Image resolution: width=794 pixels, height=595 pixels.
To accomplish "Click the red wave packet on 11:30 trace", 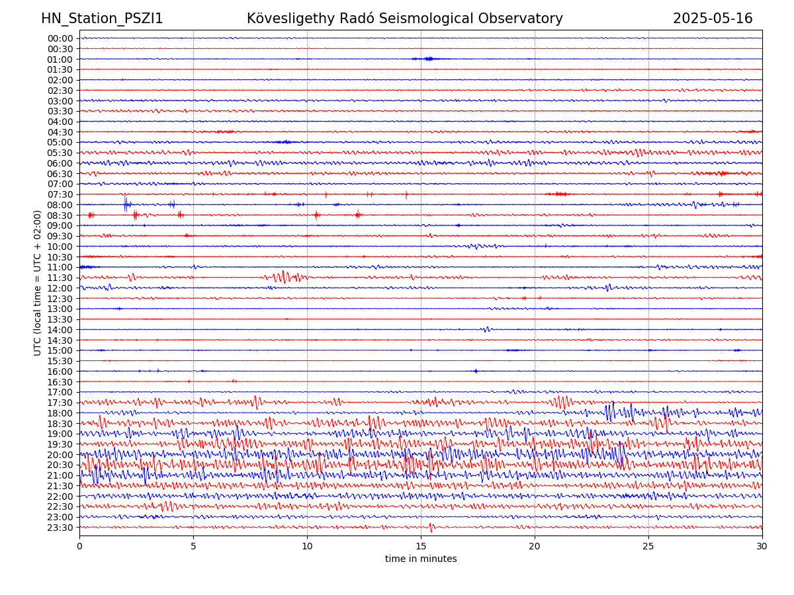I will pos(285,276).
